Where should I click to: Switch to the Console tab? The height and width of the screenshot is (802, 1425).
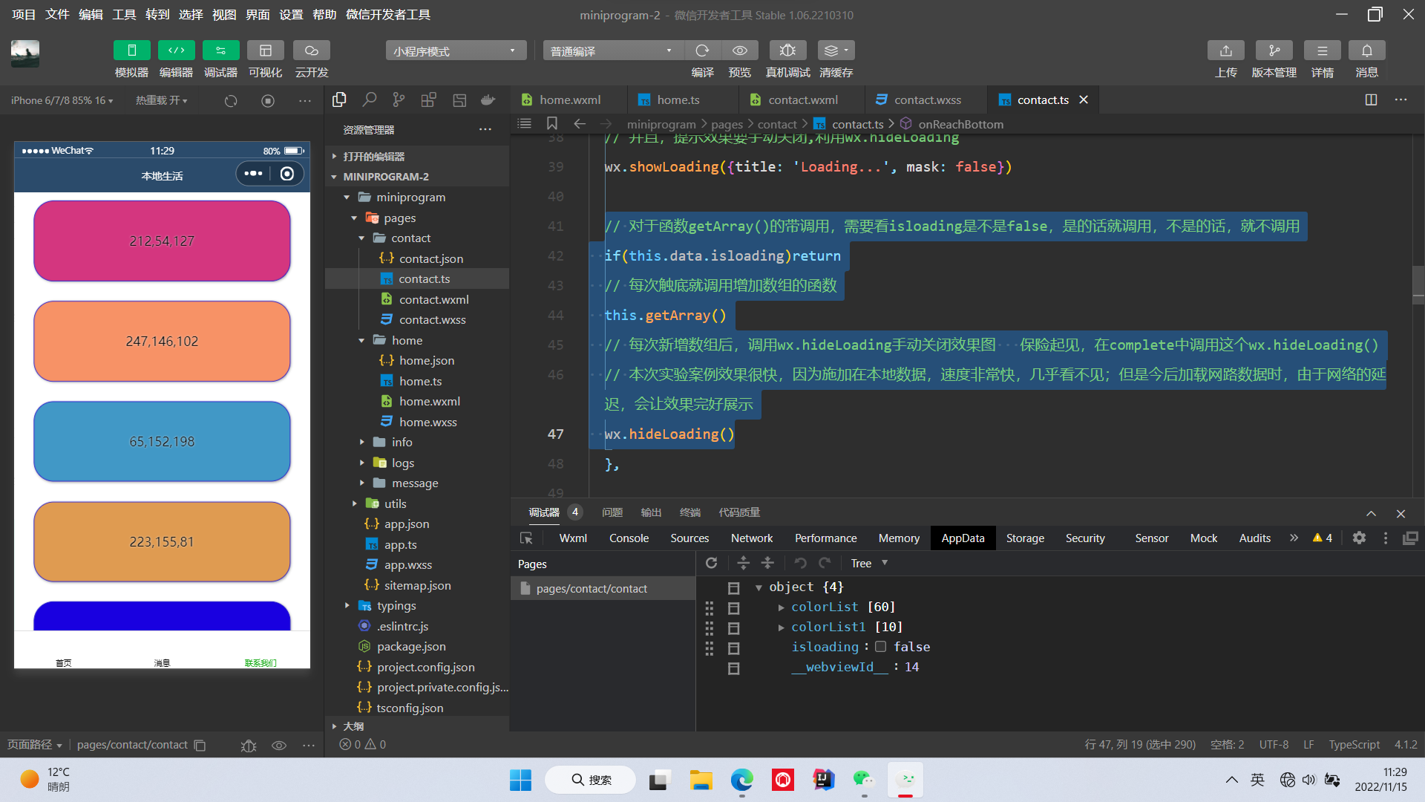[629, 538]
